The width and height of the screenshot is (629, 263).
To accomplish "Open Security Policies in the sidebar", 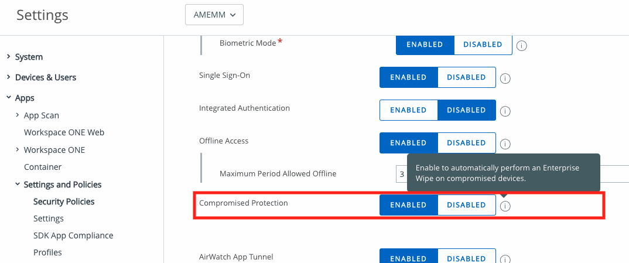I will click(x=64, y=201).
